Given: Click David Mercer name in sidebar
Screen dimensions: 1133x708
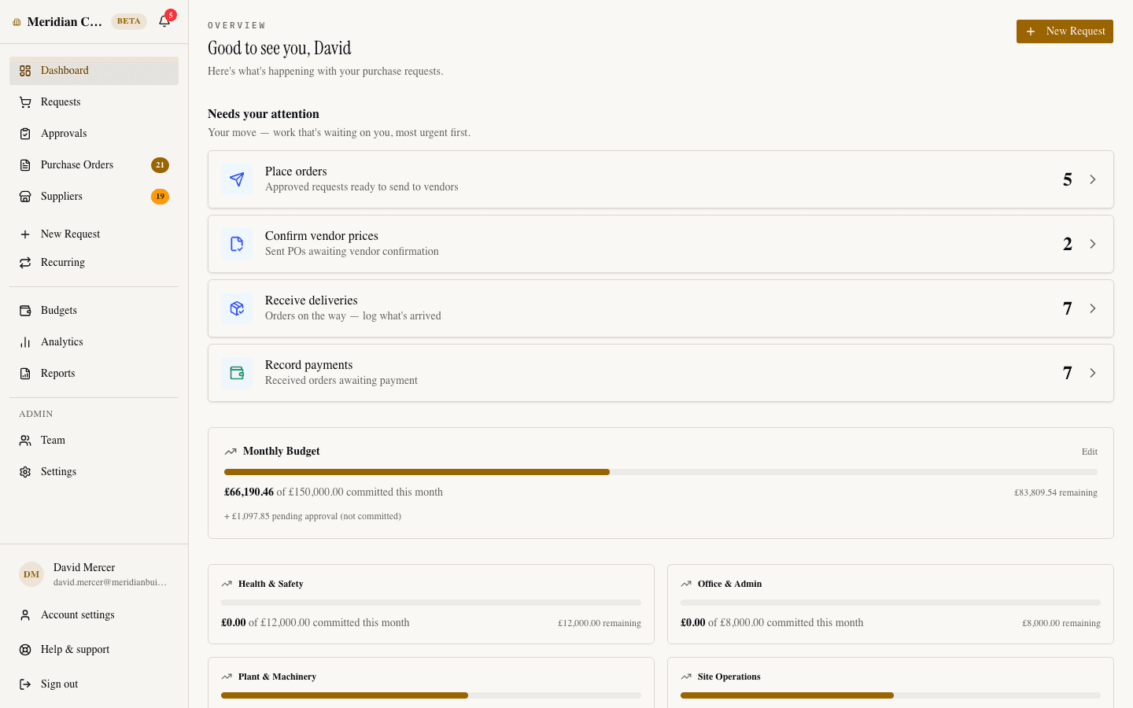Looking at the screenshot, I should click(x=84, y=568).
